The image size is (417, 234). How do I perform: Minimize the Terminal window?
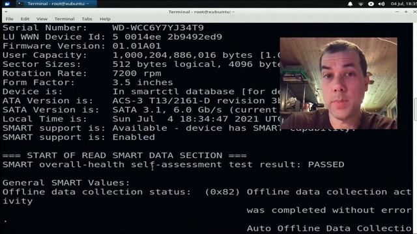pos(397,12)
